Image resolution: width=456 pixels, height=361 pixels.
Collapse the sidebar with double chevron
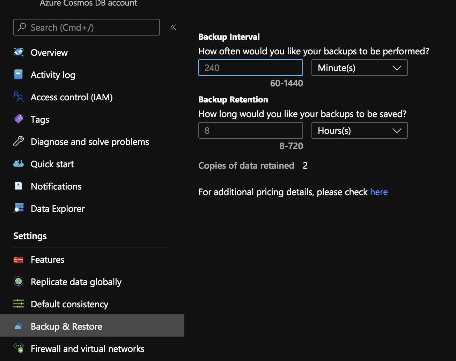point(173,27)
